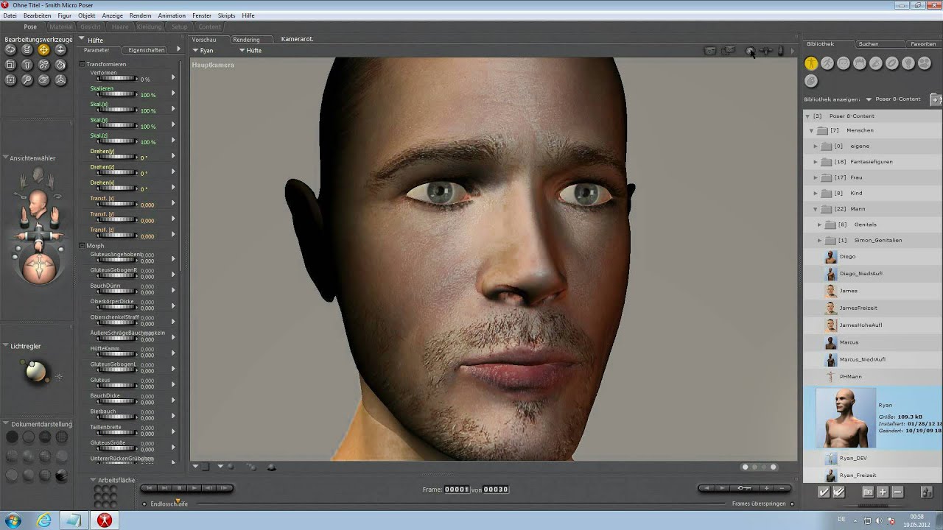The height and width of the screenshot is (530, 943).
Task: Open the Rendern menu
Action: coord(140,15)
